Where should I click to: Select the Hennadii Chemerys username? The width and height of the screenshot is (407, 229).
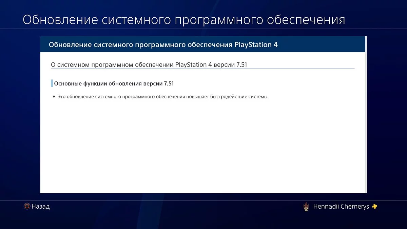341,206
